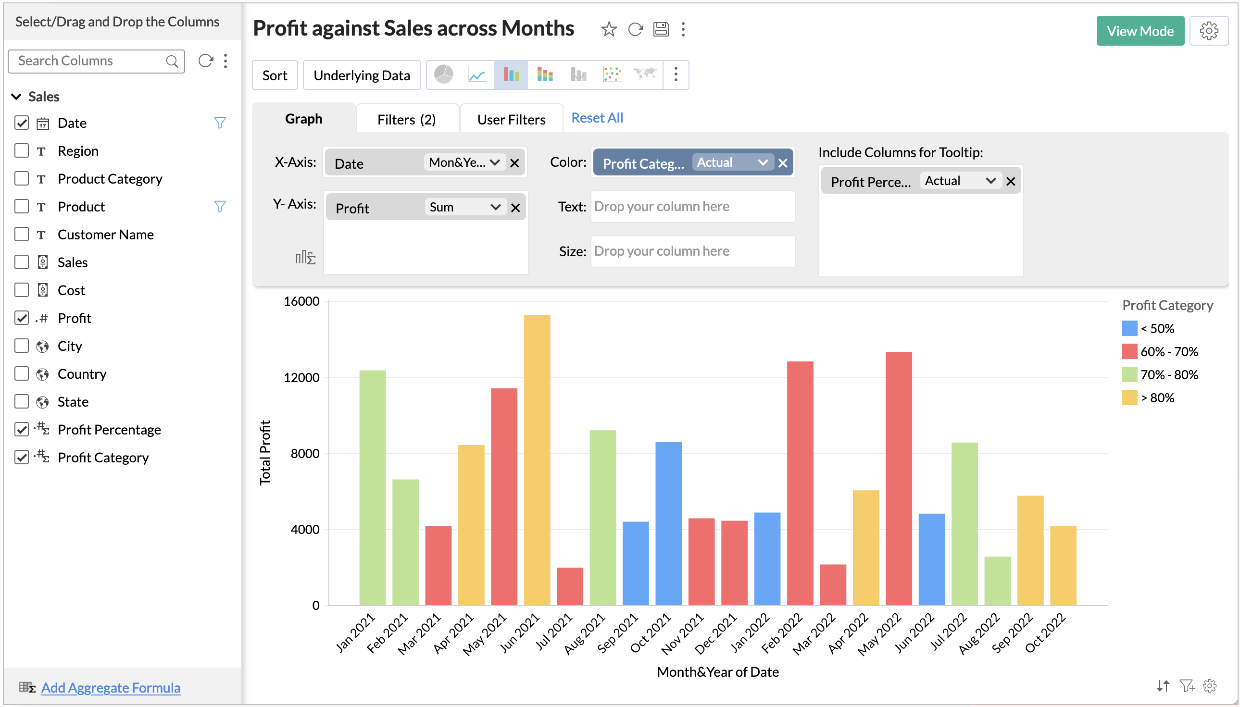Open the Filters (2) tab
1240x707 pixels.
406,120
